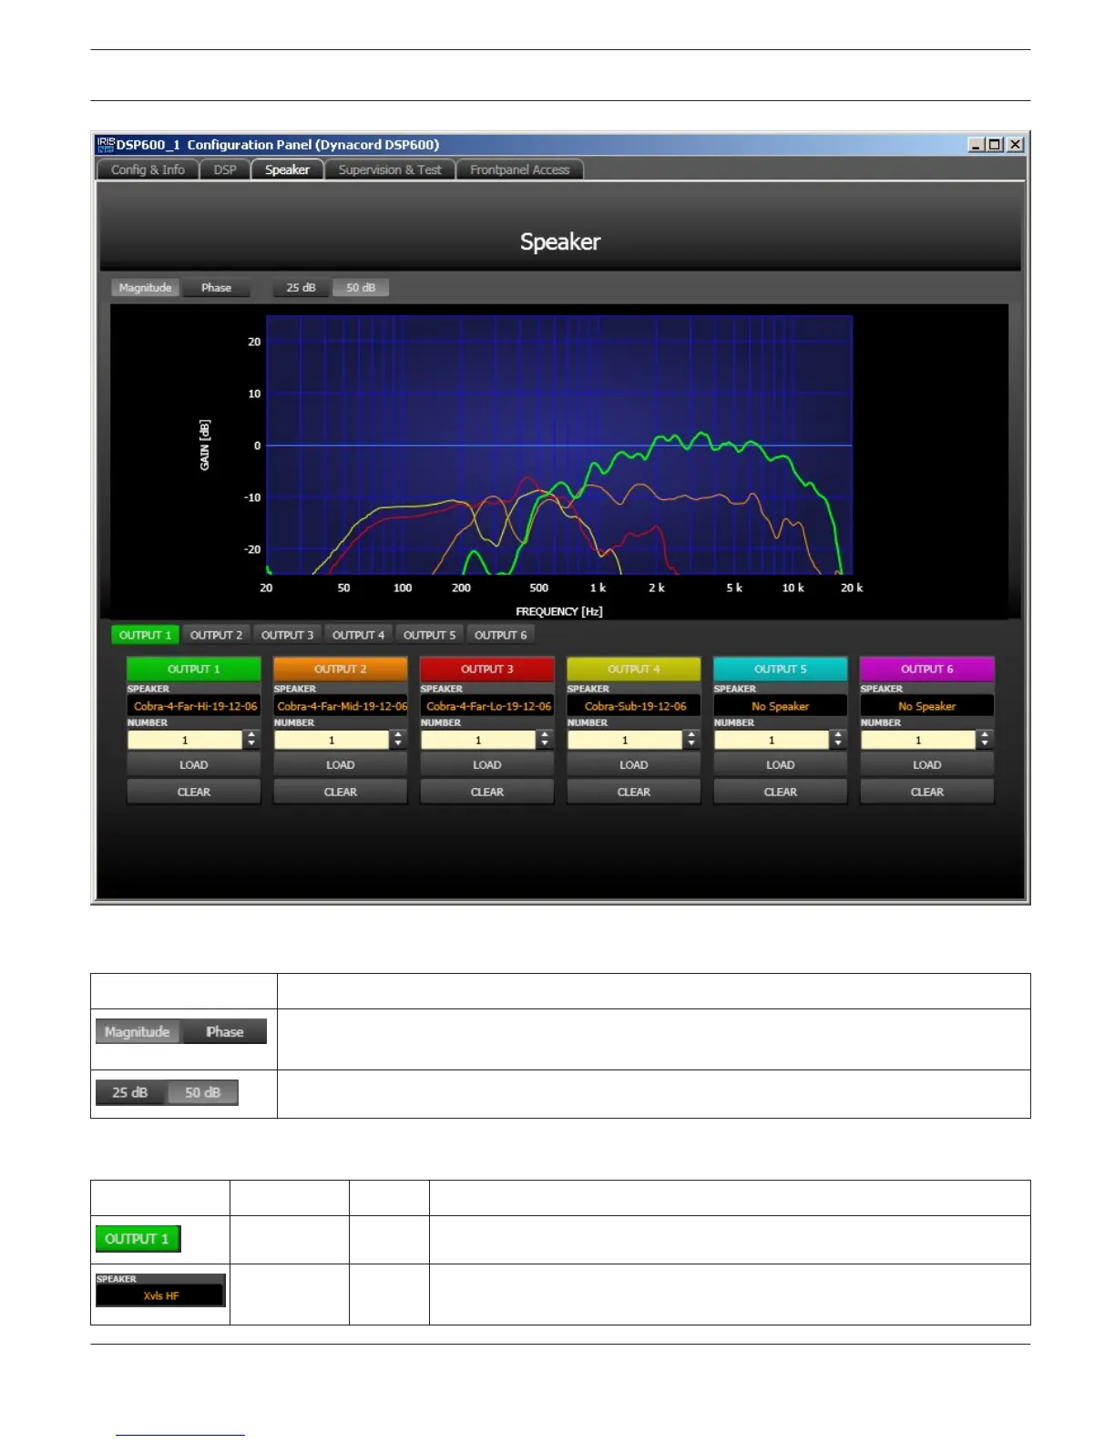Click CLEAR under OUTPUT 1
Screen dimensions: 1115x1443
[193, 792]
